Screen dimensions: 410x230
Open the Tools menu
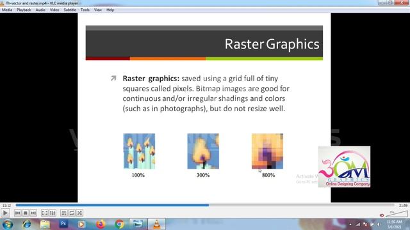pos(85,10)
